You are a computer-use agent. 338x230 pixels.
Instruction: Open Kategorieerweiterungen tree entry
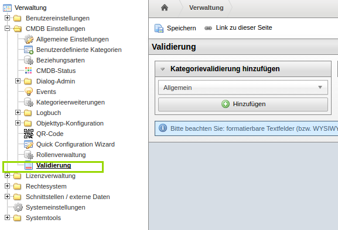point(70,102)
